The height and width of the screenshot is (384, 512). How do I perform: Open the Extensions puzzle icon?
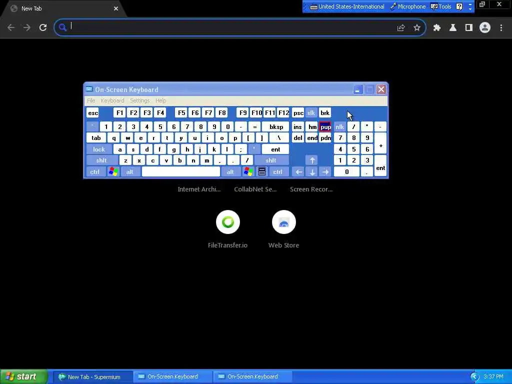[x=437, y=28]
